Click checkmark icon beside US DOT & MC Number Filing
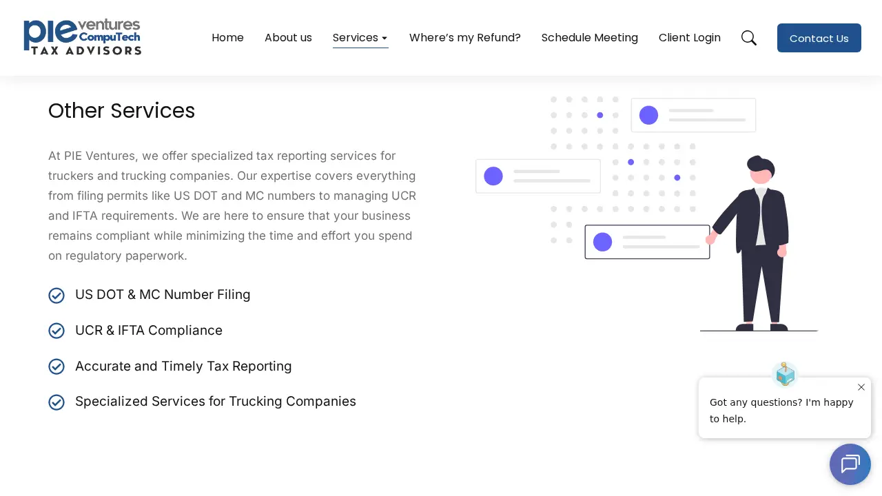The height and width of the screenshot is (496, 882). pyautogui.click(x=57, y=296)
